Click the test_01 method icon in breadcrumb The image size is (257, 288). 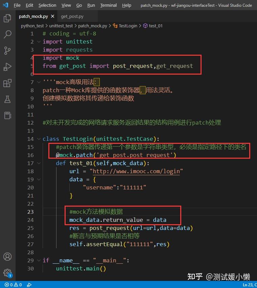click(145, 26)
